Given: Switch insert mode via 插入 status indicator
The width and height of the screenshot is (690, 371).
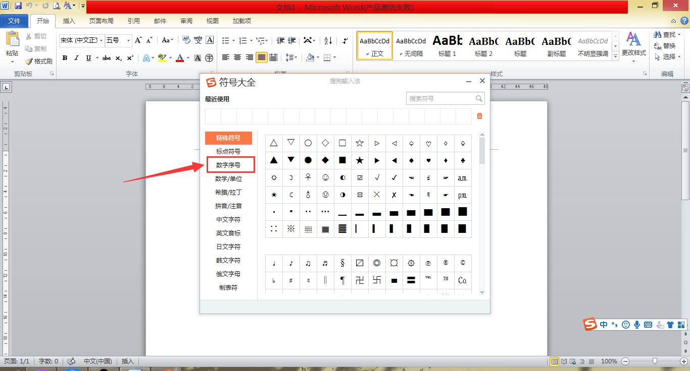Looking at the screenshot, I should coord(128,361).
